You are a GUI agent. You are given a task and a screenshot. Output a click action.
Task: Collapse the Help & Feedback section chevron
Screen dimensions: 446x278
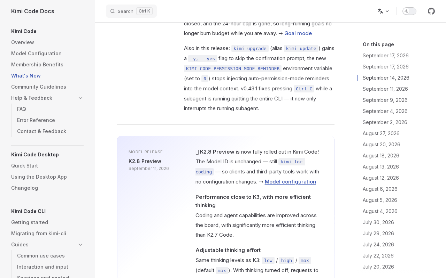point(80,98)
